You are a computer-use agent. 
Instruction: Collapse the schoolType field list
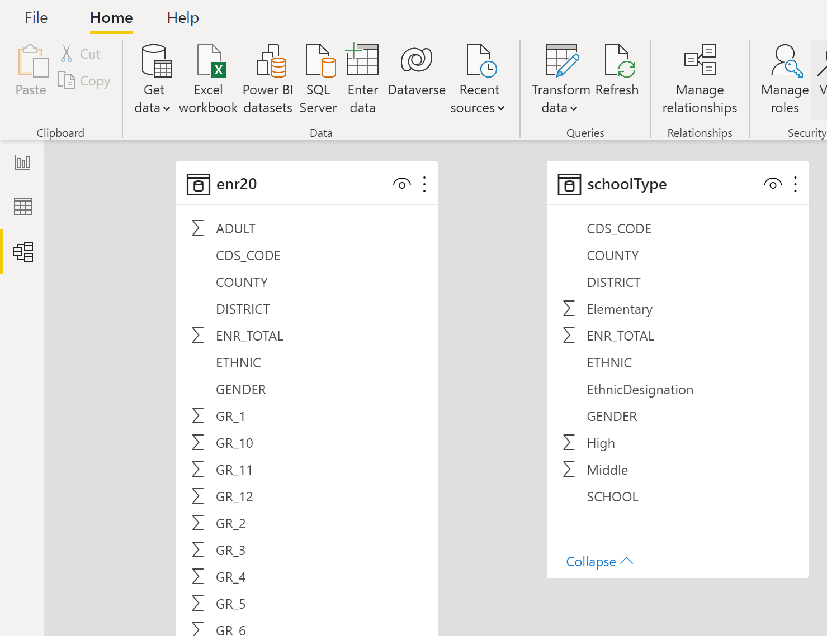tap(599, 561)
